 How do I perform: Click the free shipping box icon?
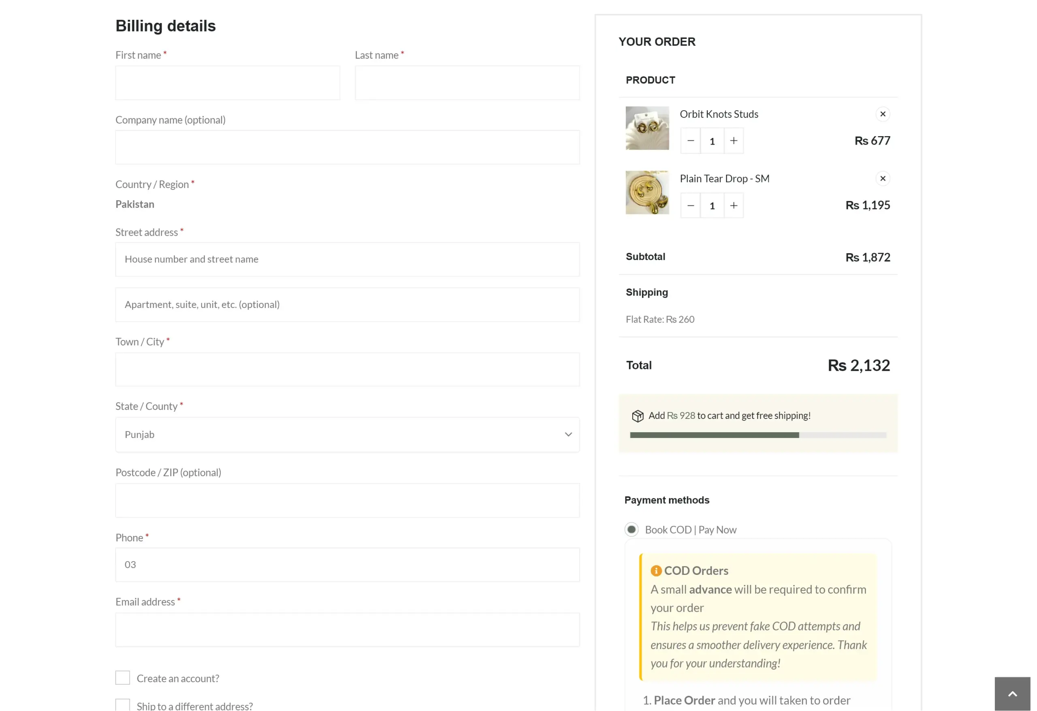[637, 416]
